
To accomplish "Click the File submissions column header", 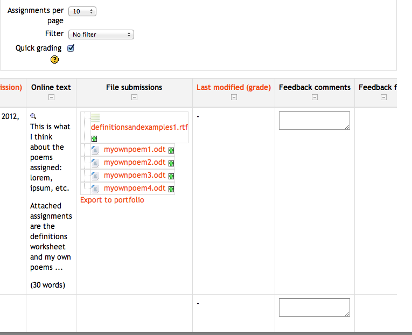I will (x=134, y=87).
